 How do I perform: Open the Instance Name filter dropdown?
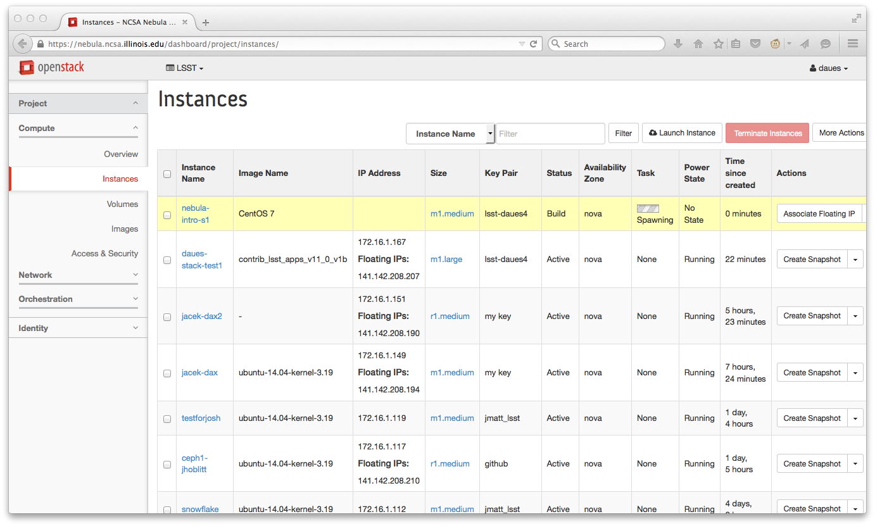coord(450,134)
